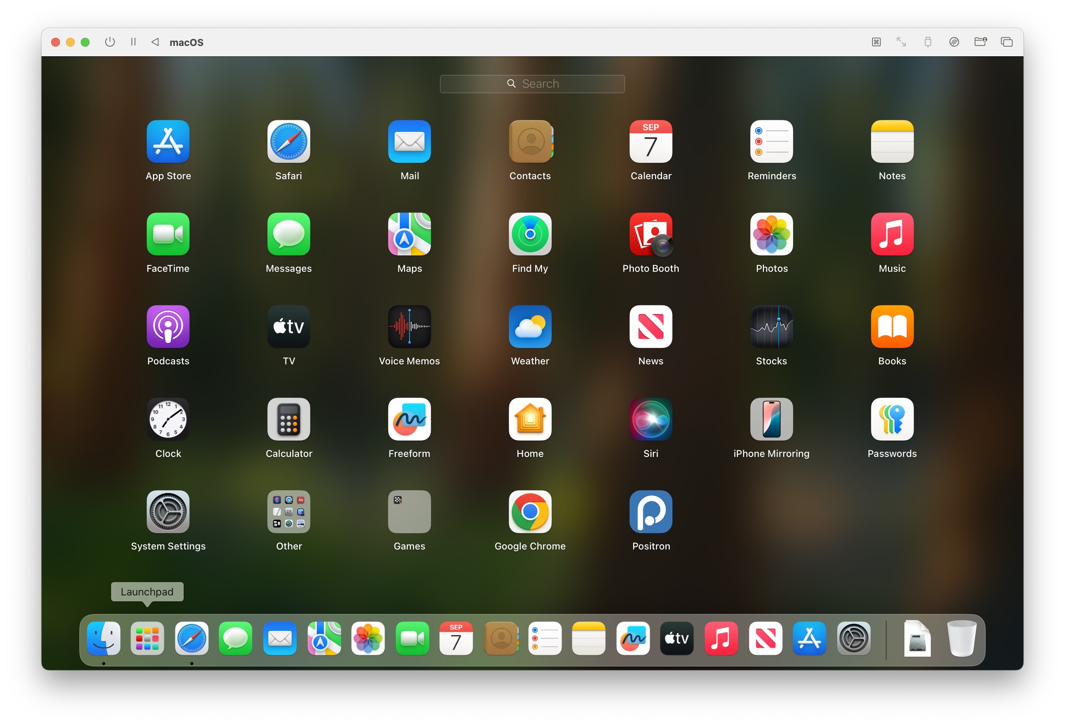The image size is (1065, 725).
Task: Open the Positron app
Action: (x=651, y=512)
